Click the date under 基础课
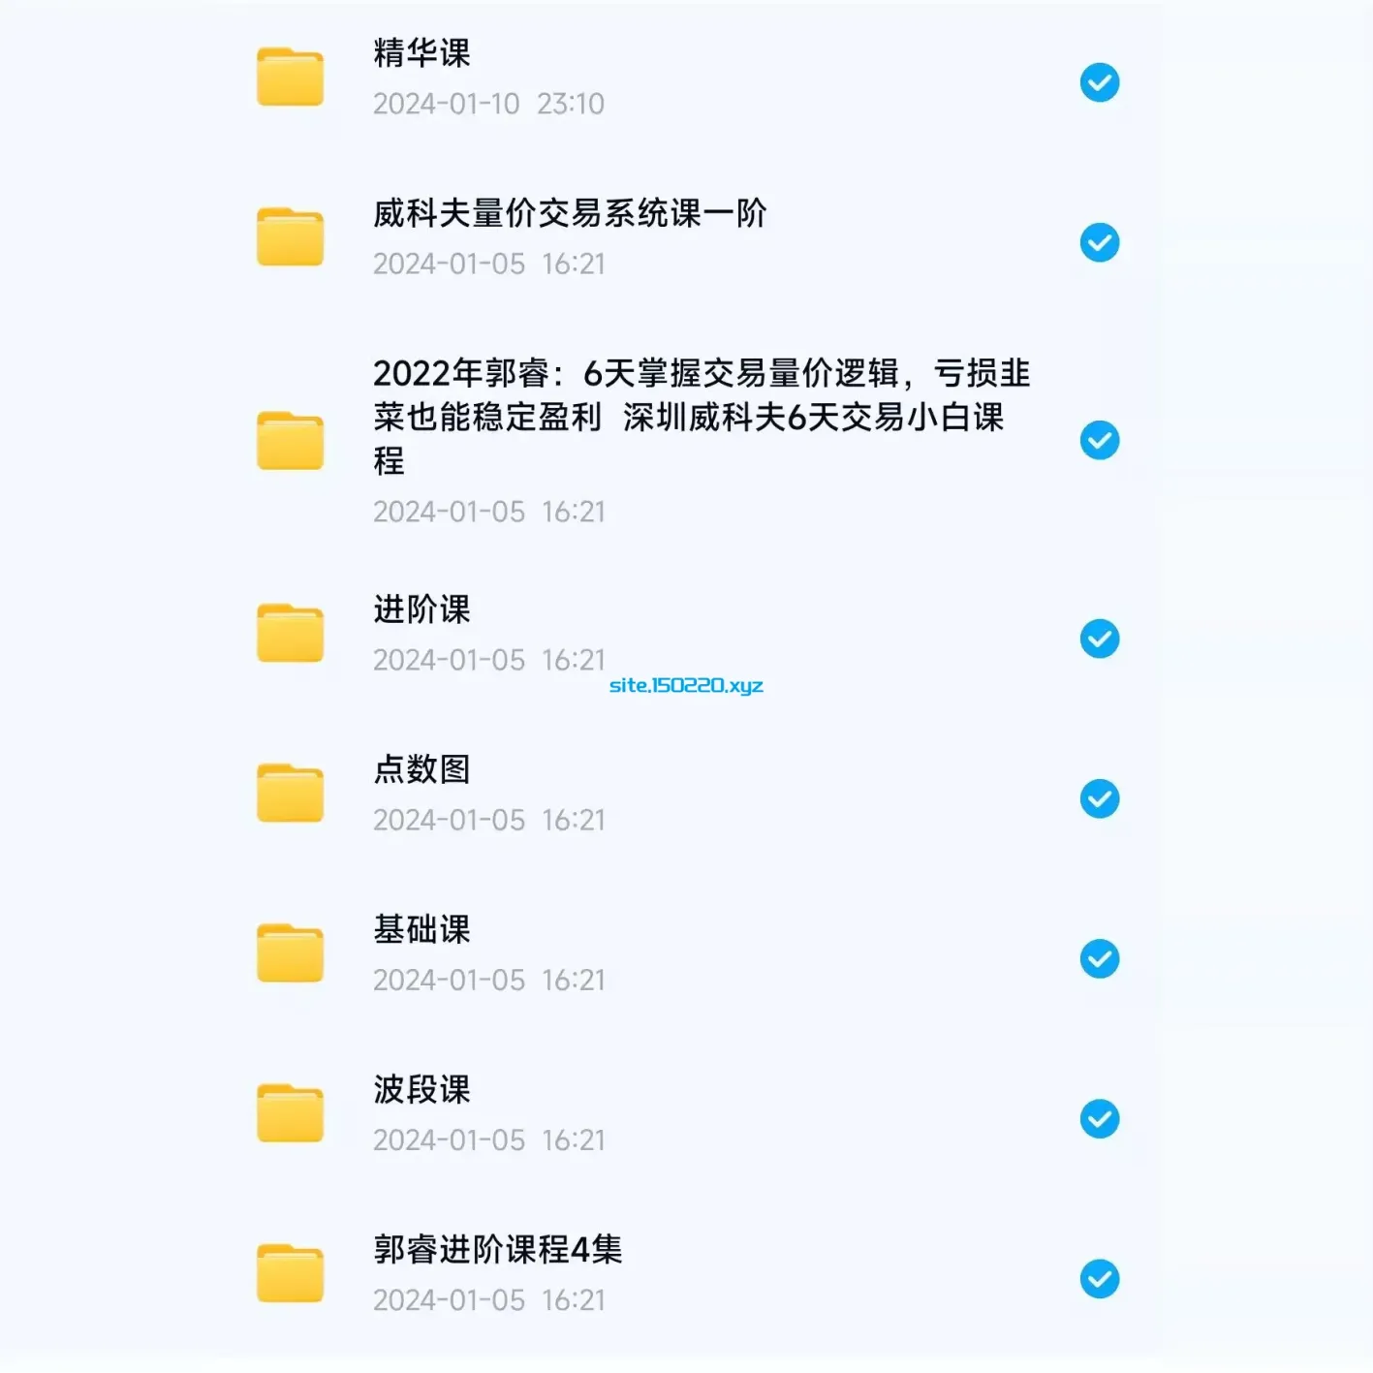 pyautogui.click(x=489, y=981)
